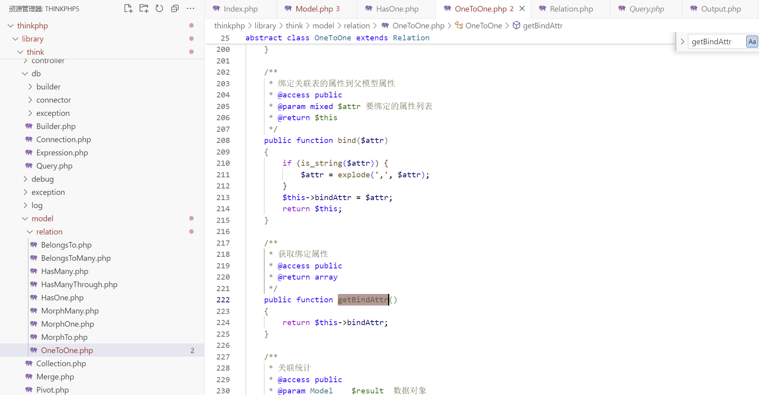Click relation in the breadcrumb
This screenshot has width=759, height=395.
(357, 26)
